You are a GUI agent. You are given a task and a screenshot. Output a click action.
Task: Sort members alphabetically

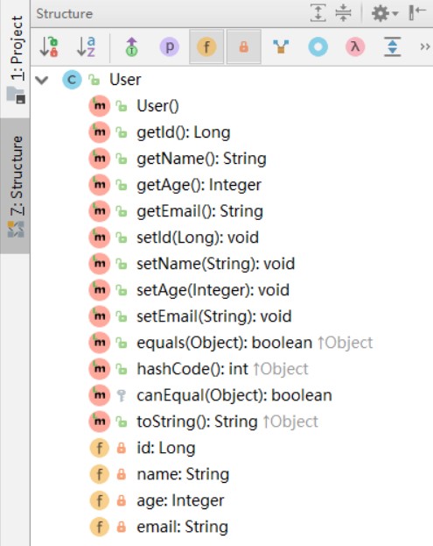pyautogui.click(x=86, y=46)
